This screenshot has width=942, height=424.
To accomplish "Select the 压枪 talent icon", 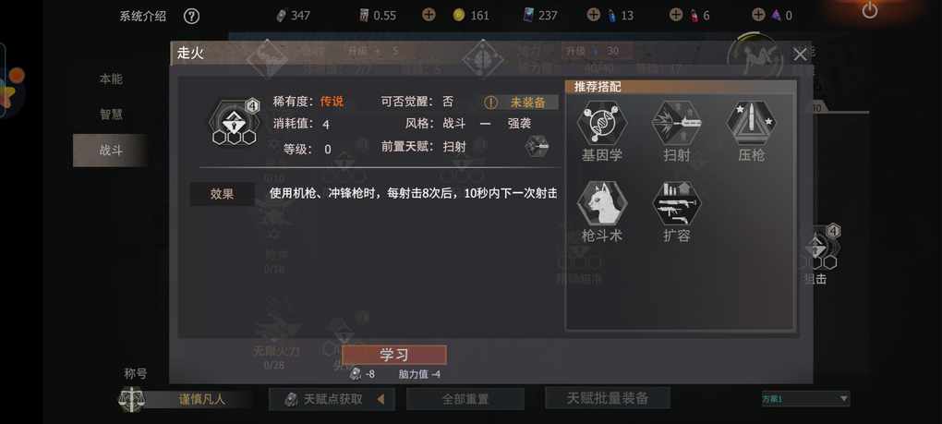I will click(x=751, y=123).
